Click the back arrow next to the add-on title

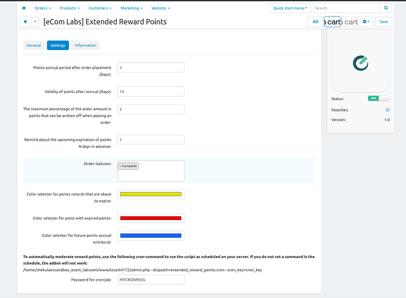click(x=26, y=22)
